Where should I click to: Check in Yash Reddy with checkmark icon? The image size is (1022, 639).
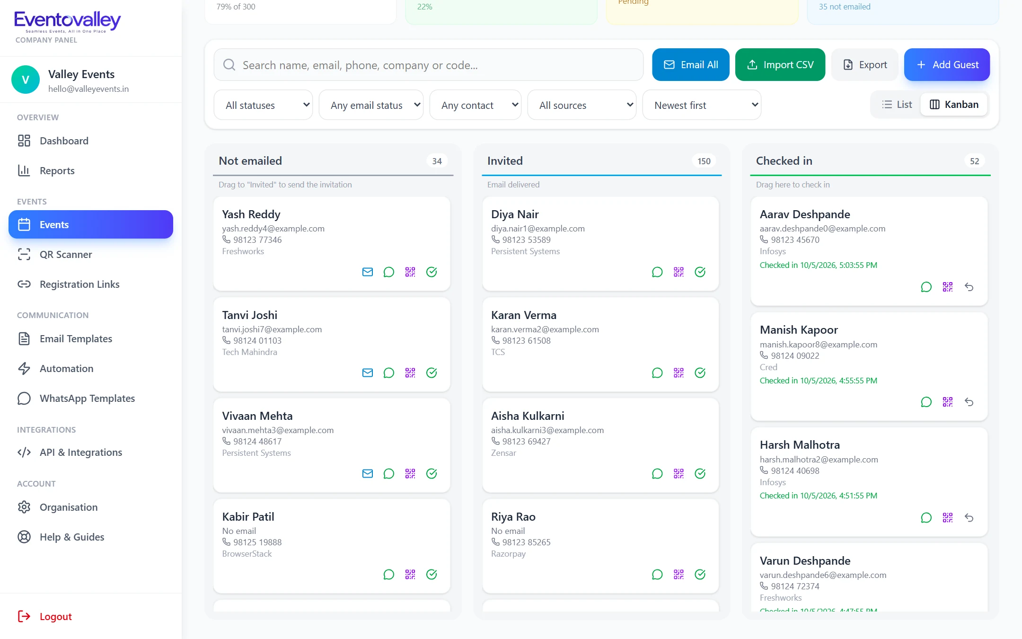click(x=432, y=272)
